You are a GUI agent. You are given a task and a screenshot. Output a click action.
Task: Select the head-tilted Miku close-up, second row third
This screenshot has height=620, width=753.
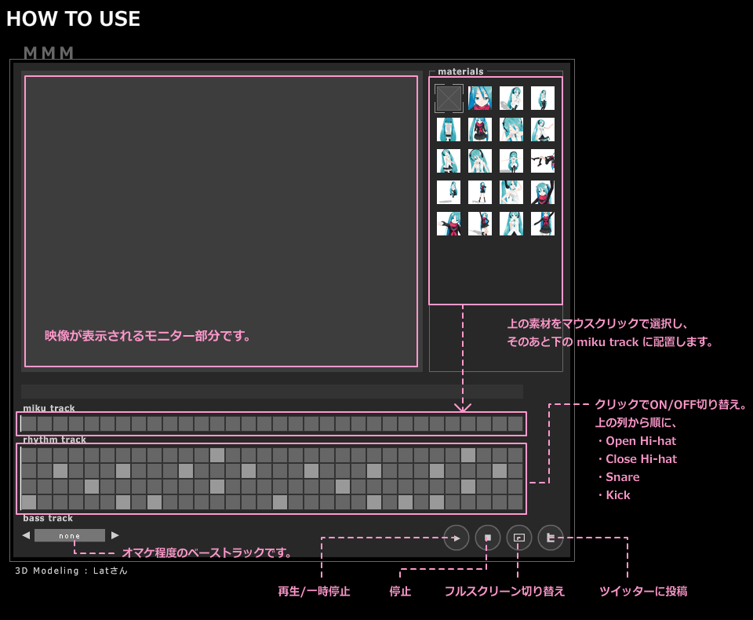pos(511,129)
